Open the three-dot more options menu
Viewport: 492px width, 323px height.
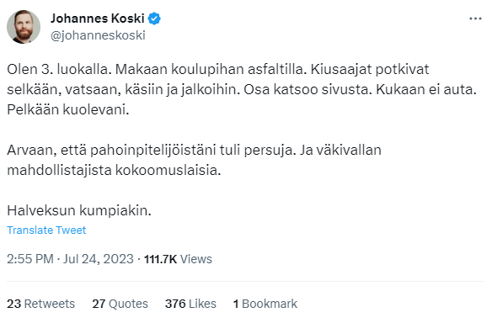coord(475,19)
